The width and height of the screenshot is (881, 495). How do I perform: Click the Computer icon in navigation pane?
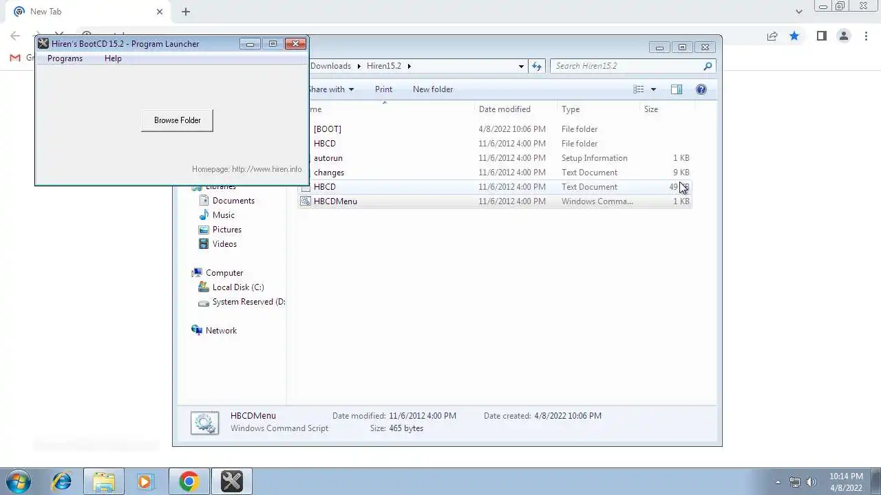[x=197, y=273]
